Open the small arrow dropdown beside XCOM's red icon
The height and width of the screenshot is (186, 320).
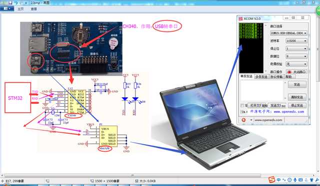(x=251, y=120)
